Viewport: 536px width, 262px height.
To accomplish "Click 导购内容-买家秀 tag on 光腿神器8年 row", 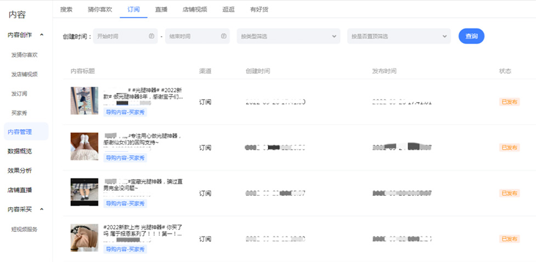I will (x=125, y=112).
